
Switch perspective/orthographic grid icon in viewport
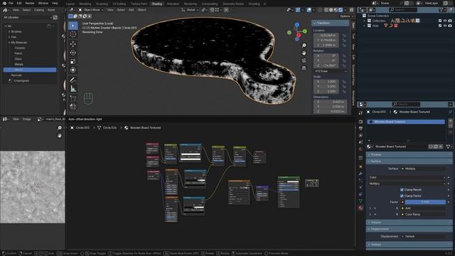click(x=304, y=68)
